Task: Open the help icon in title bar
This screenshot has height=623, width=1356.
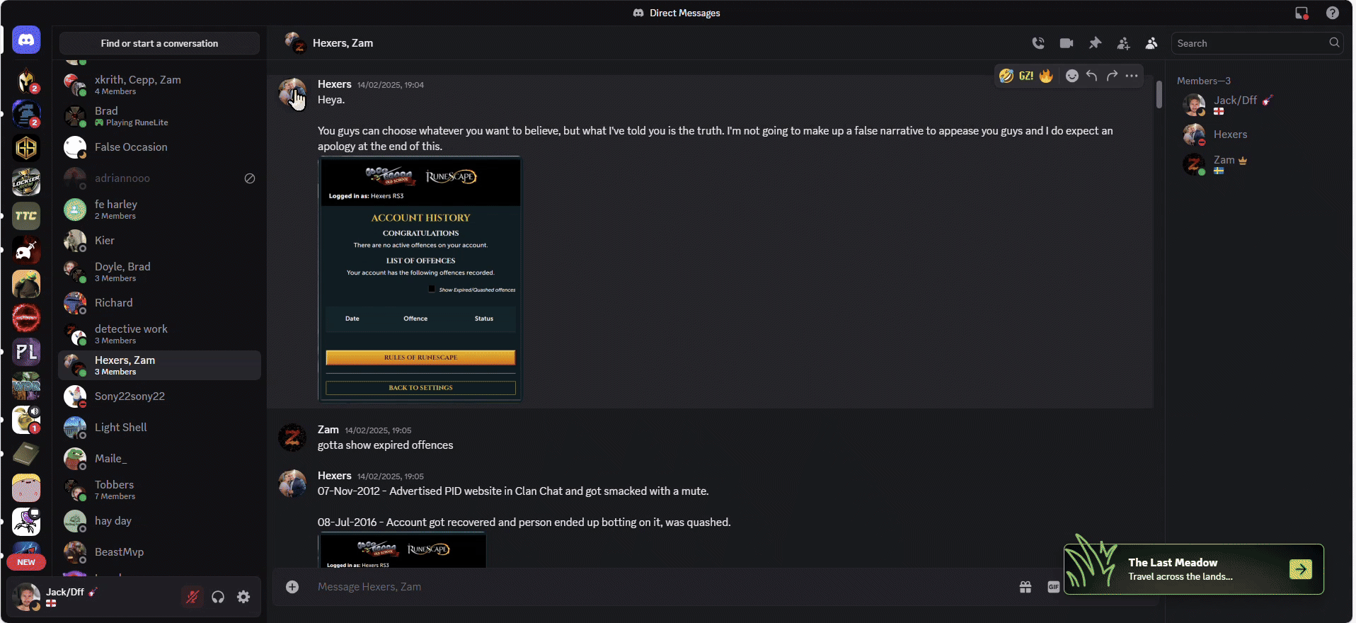Action: 1332,13
